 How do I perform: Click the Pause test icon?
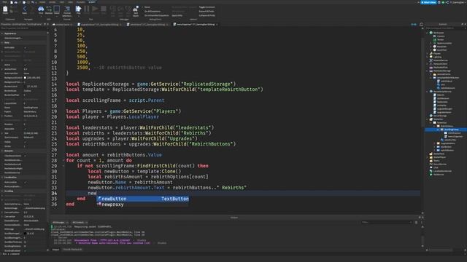87,9
